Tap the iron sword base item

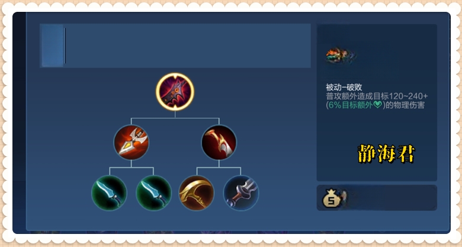tap(241, 193)
